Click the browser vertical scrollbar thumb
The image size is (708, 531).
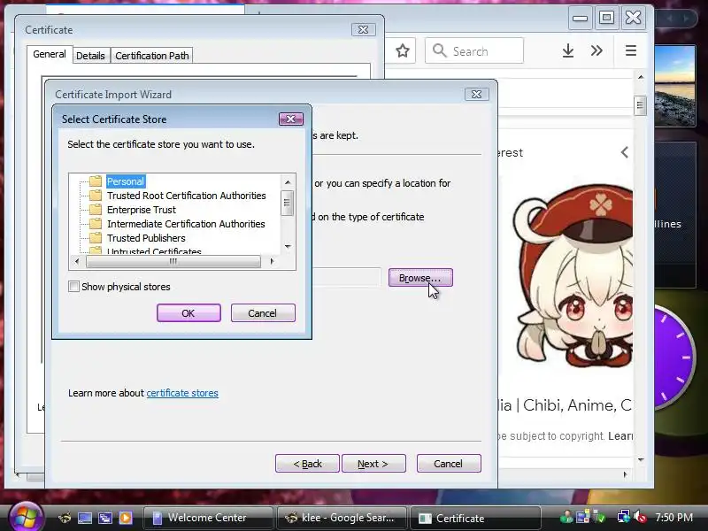point(640,105)
